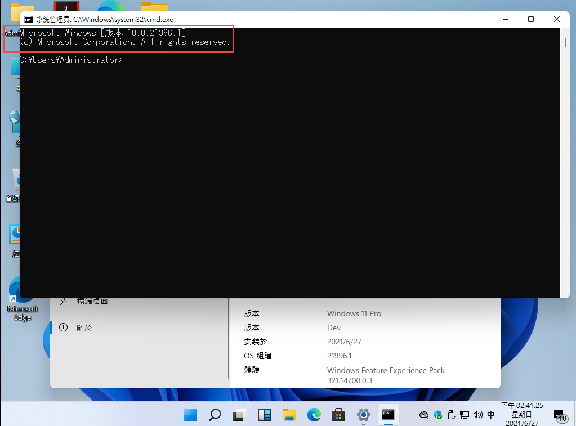The image size is (576, 426).
Task: Close the cmd.exe window
Action: click(x=556, y=19)
